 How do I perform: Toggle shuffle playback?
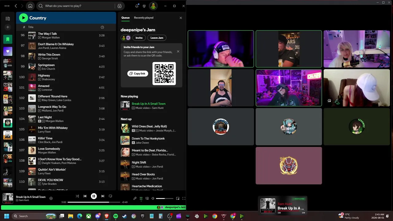pyautogui.click(x=77, y=196)
